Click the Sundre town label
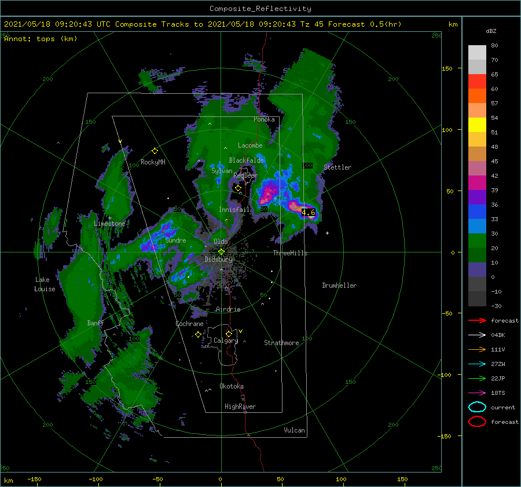 click(x=175, y=240)
